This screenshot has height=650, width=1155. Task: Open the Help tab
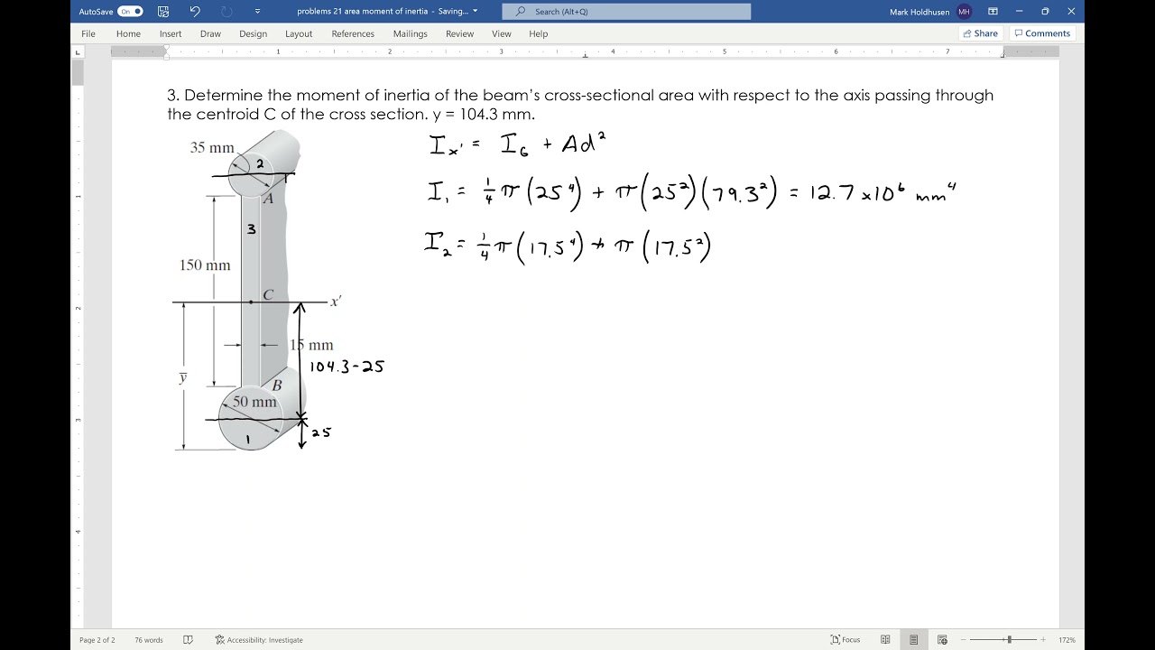click(538, 33)
